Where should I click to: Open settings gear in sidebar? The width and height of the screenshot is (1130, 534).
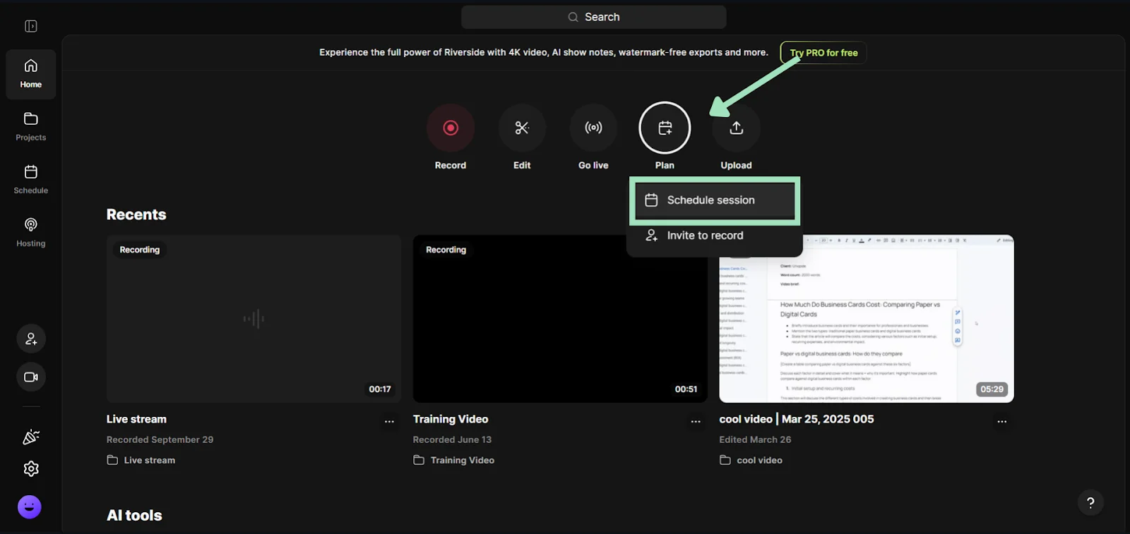pyautogui.click(x=31, y=468)
